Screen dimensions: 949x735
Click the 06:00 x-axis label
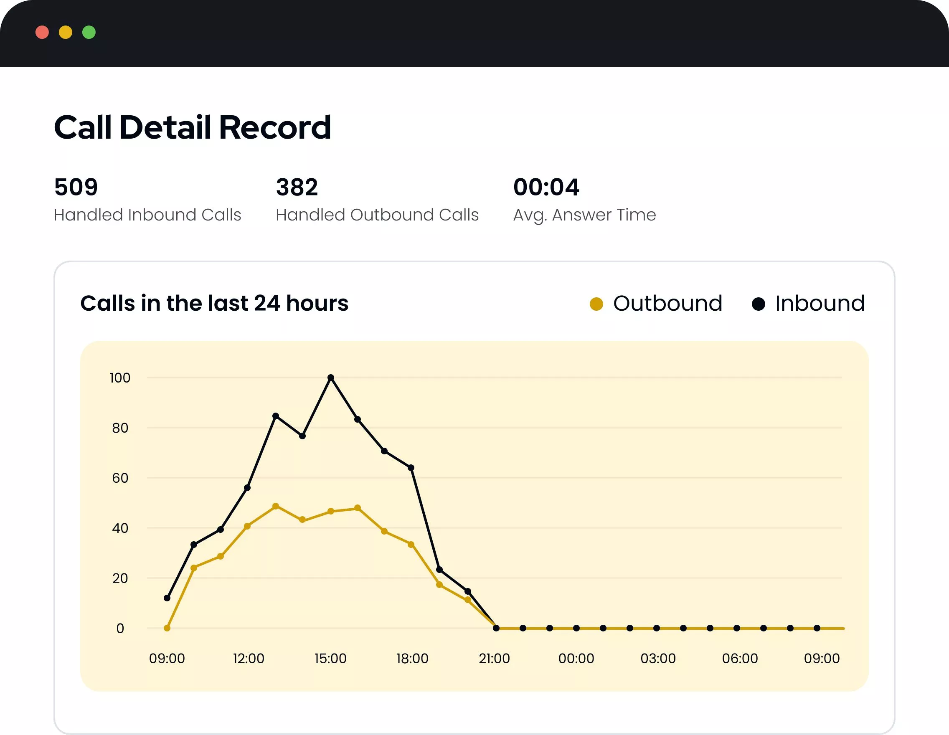coord(740,659)
